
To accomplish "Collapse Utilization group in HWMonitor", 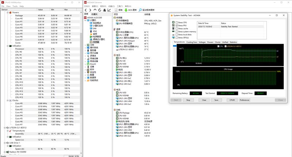I will tap(8, 46).
